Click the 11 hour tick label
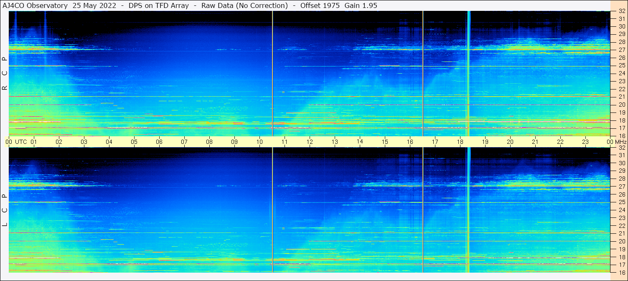The width and height of the screenshot is (628, 281). 285,142
